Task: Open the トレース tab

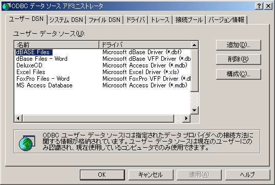Action: click(160, 20)
